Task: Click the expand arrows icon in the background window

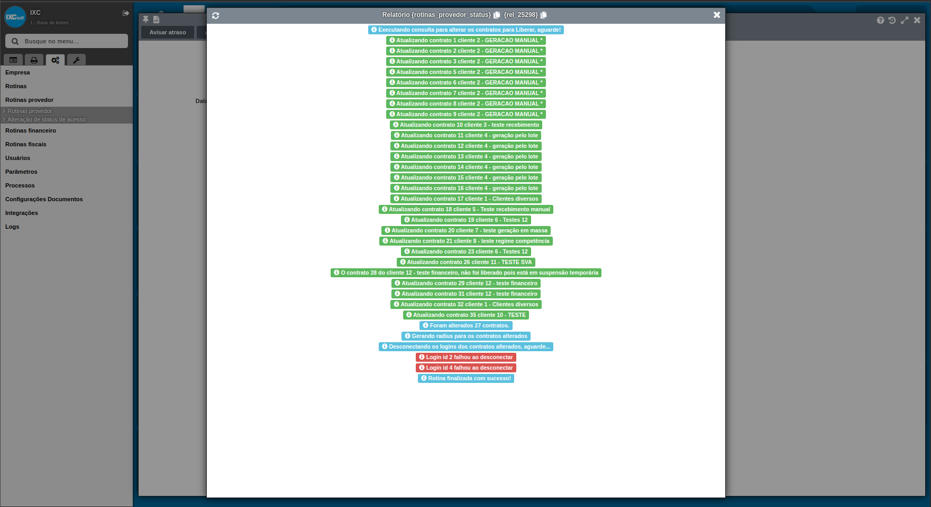Action: [905, 20]
